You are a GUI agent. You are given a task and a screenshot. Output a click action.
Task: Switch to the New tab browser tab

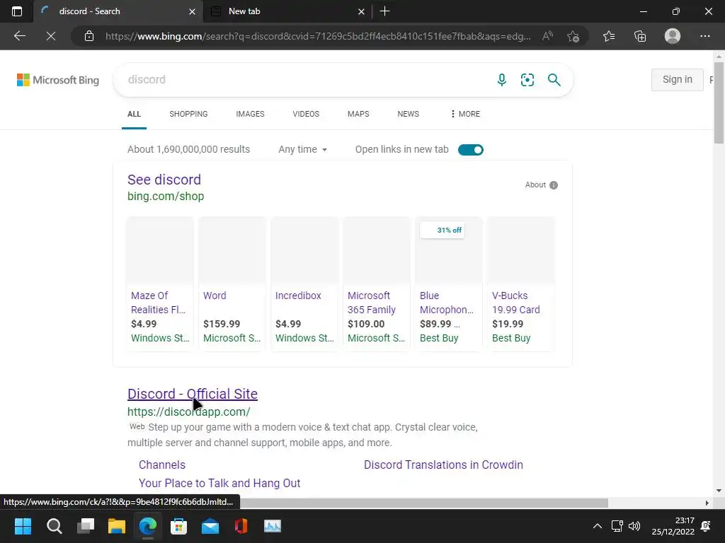[x=287, y=11]
